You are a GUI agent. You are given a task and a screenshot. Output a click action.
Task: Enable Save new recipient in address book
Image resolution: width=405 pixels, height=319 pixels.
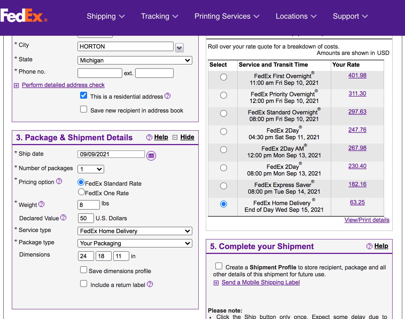pyautogui.click(x=84, y=109)
